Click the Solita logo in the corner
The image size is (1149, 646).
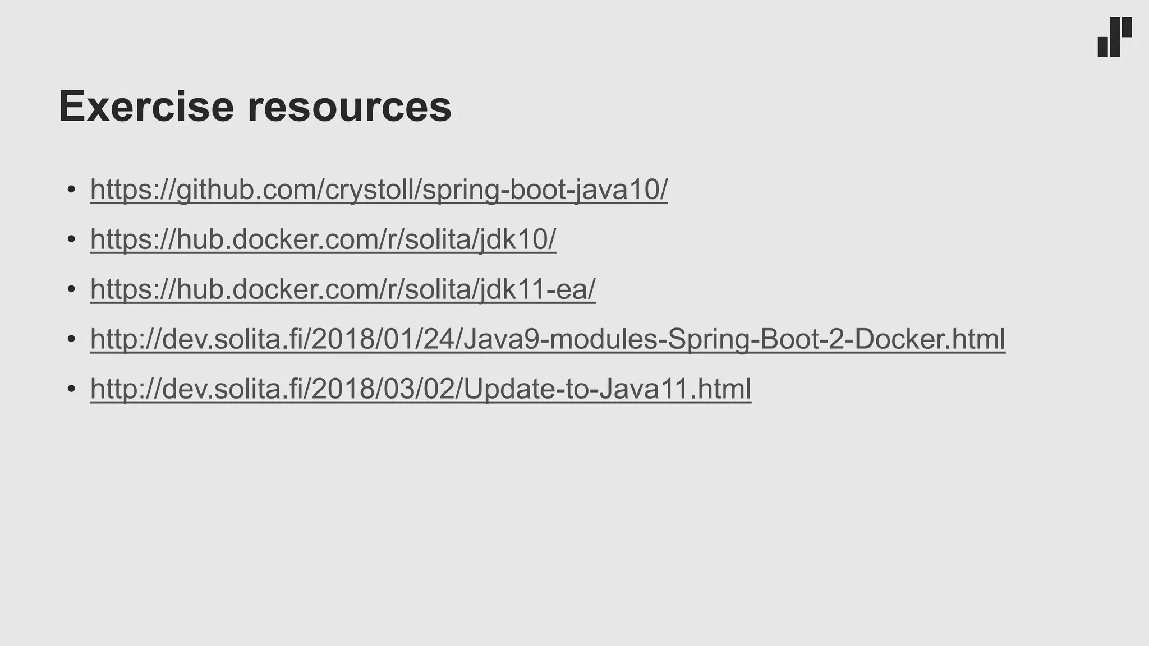pyautogui.click(x=1114, y=37)
